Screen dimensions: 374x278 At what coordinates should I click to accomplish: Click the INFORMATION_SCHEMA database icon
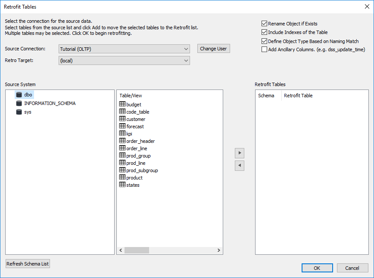point(19,103)
